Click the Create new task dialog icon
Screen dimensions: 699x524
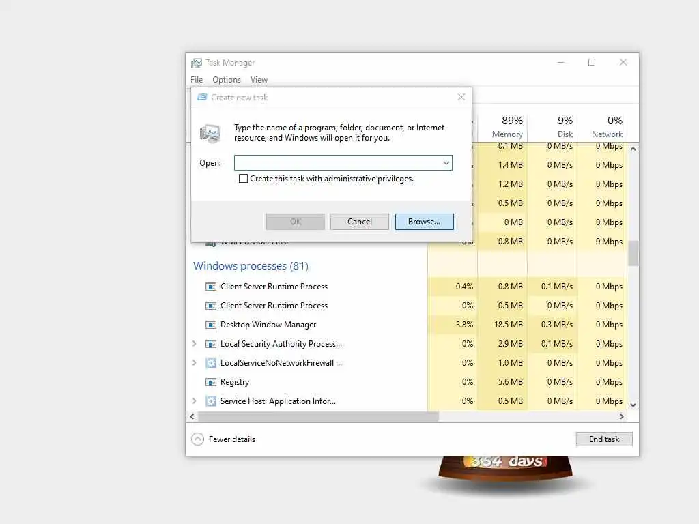[202, 97]
